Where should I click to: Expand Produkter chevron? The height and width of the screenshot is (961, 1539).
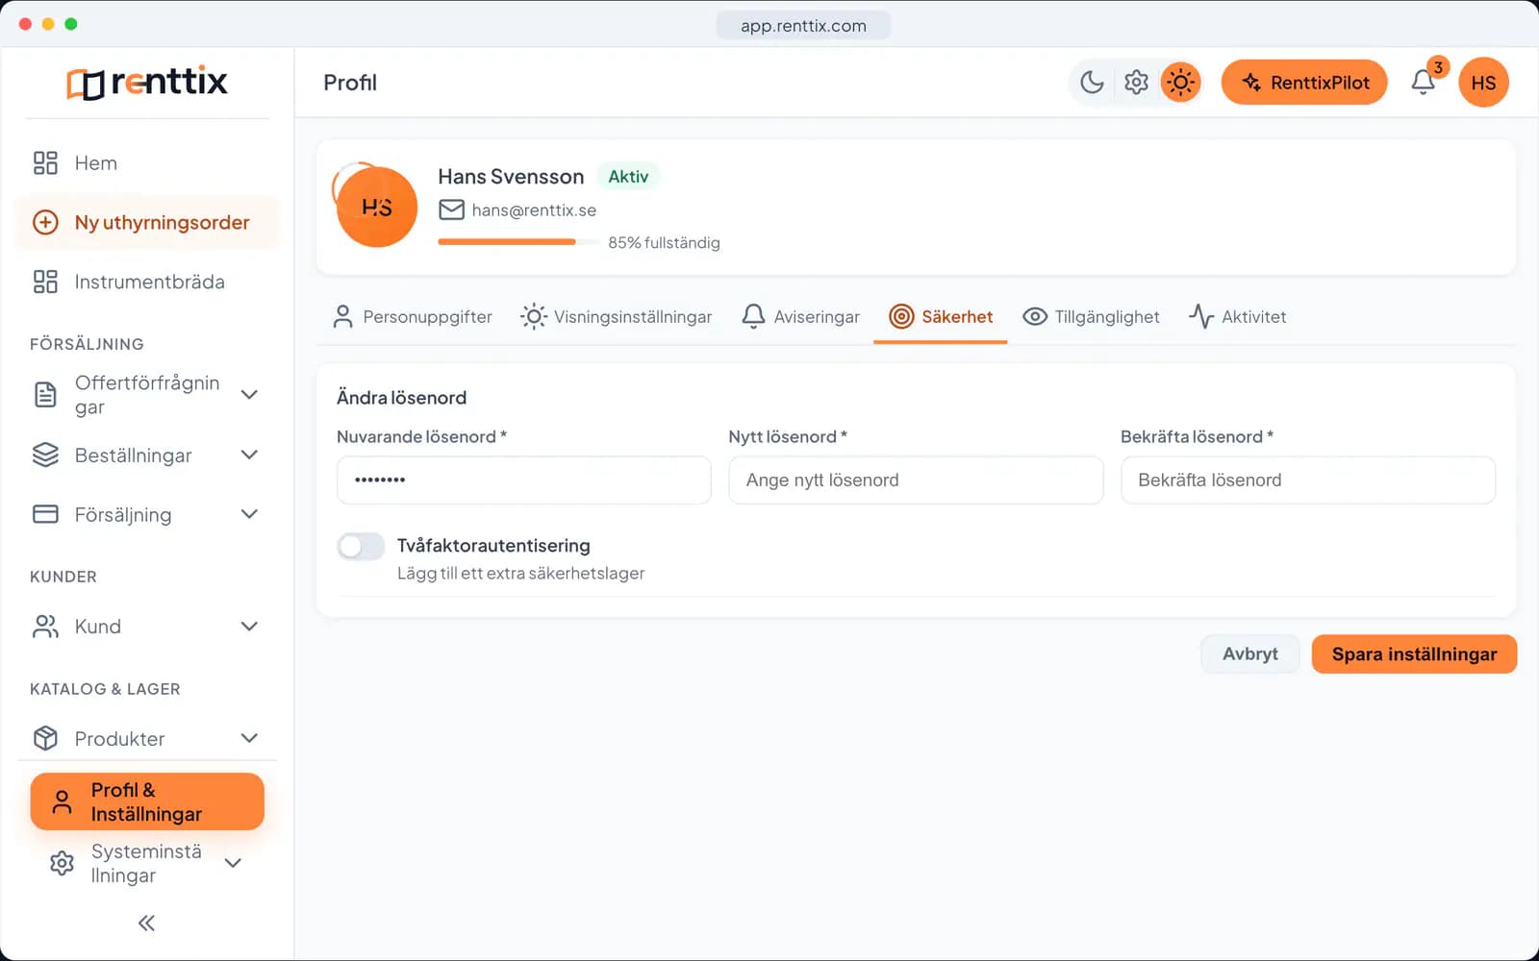click(249, 738)
